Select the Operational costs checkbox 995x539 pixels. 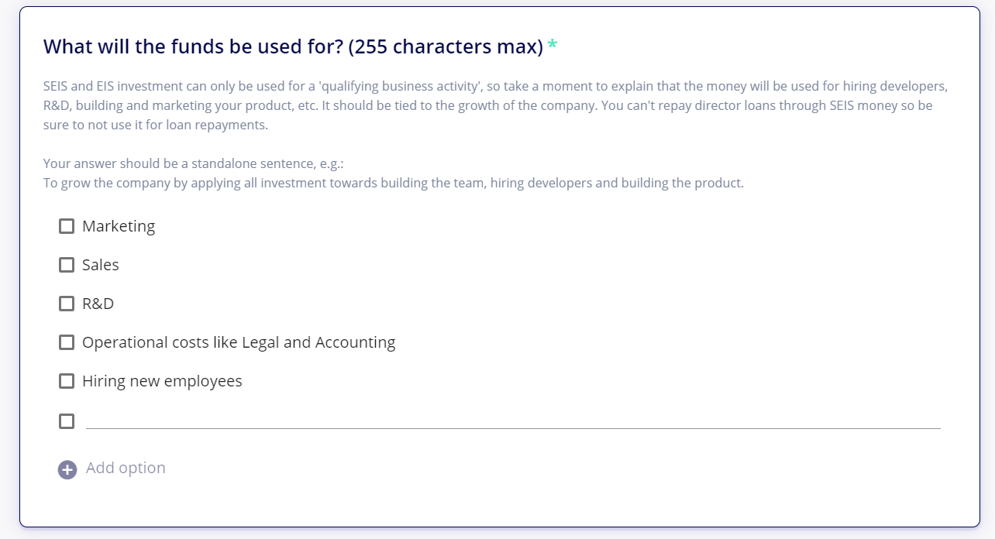tap(67, 342)
